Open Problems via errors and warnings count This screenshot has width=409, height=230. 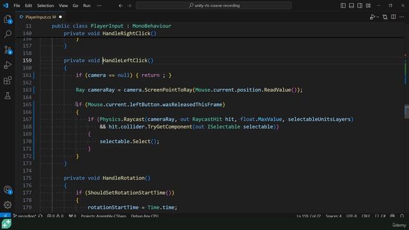[56, 216]
